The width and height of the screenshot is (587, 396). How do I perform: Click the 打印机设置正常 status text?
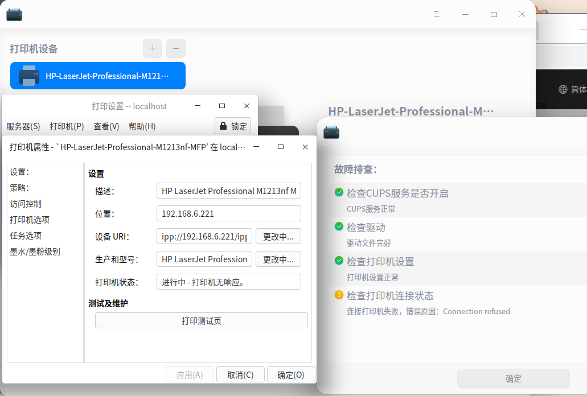372,278
